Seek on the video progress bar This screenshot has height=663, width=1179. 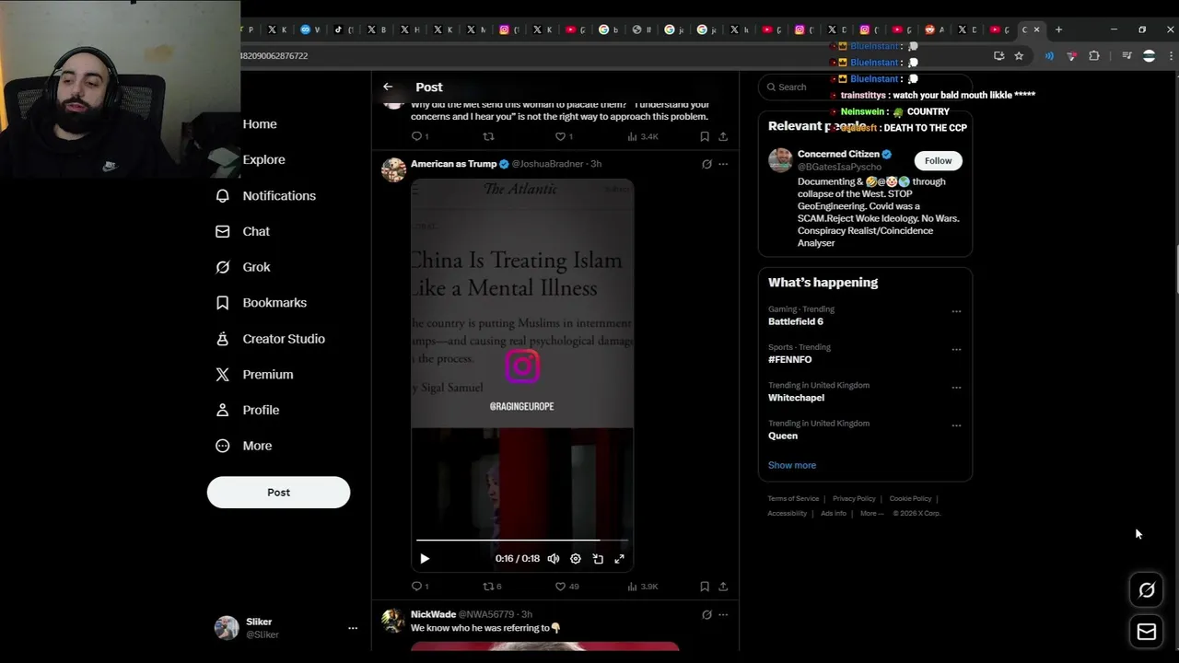pos(522,541)
